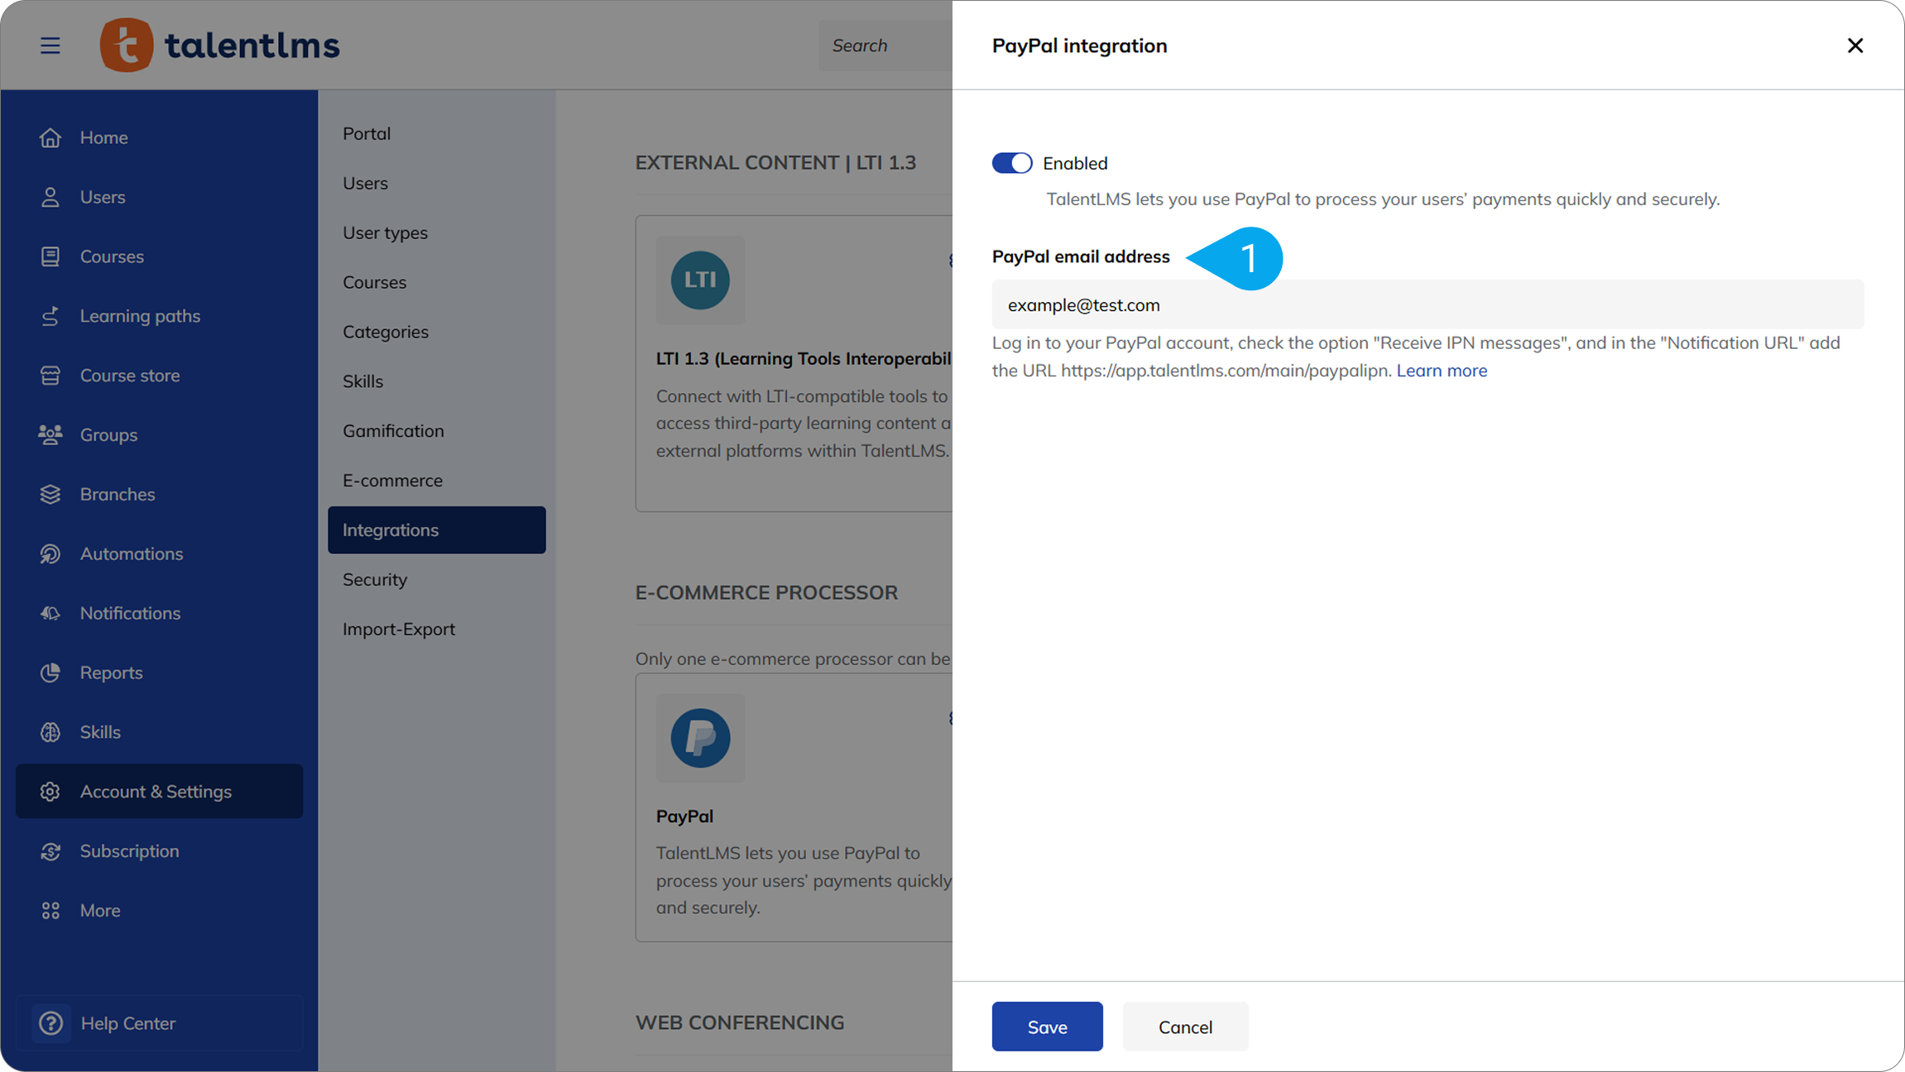Open Help Center question icon
The width and height of the screenshot is (1905, 1072).
pyautogui.click(x=51, y=1023)
